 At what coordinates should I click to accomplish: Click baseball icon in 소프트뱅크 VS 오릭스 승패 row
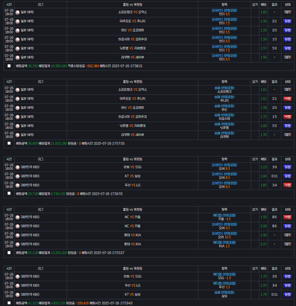[18, 90]
